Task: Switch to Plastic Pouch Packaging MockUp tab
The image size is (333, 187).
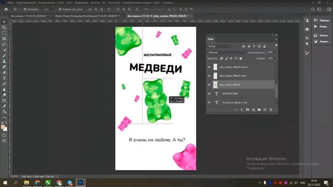Action: (87, 16)
